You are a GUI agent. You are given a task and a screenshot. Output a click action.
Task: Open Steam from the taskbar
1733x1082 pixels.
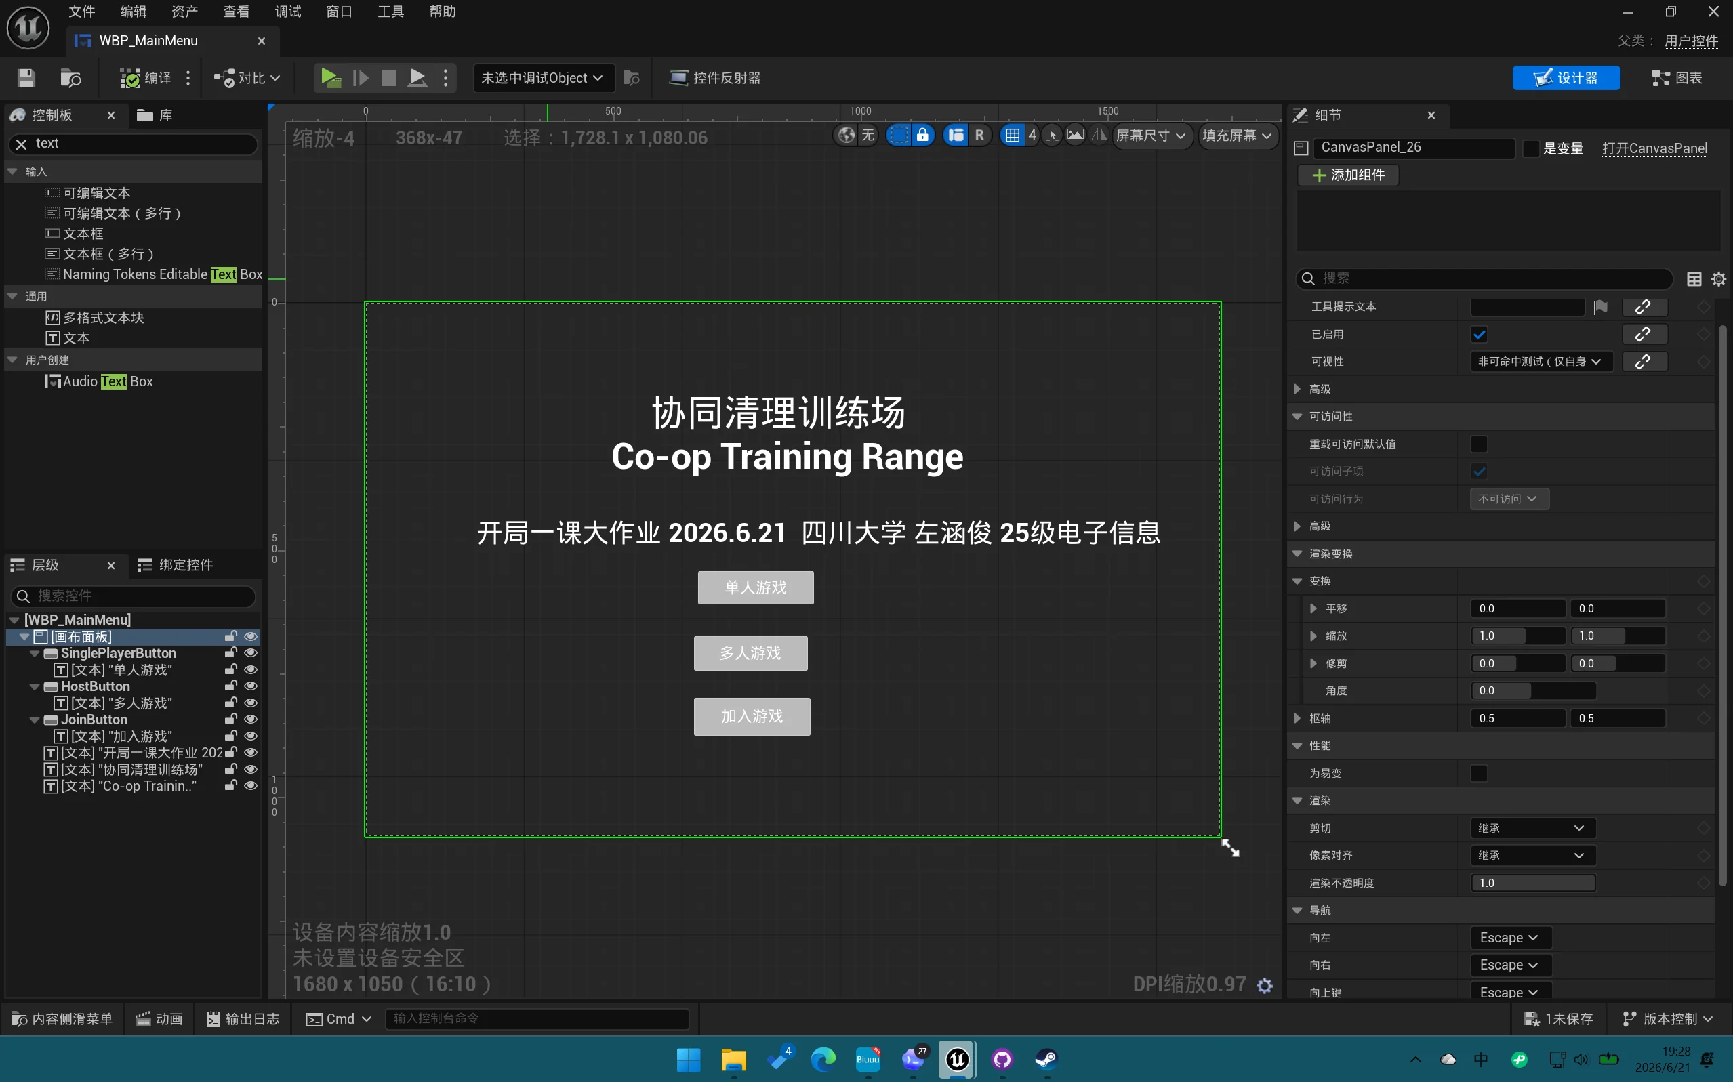point(1046,1059)
